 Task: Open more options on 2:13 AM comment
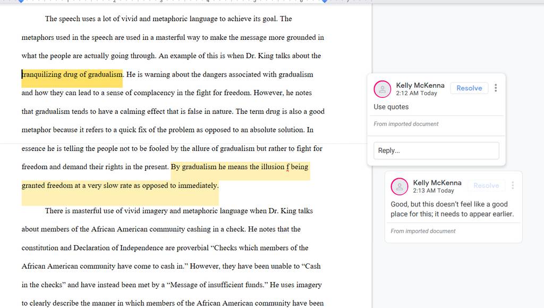click(x=513, y=186)
